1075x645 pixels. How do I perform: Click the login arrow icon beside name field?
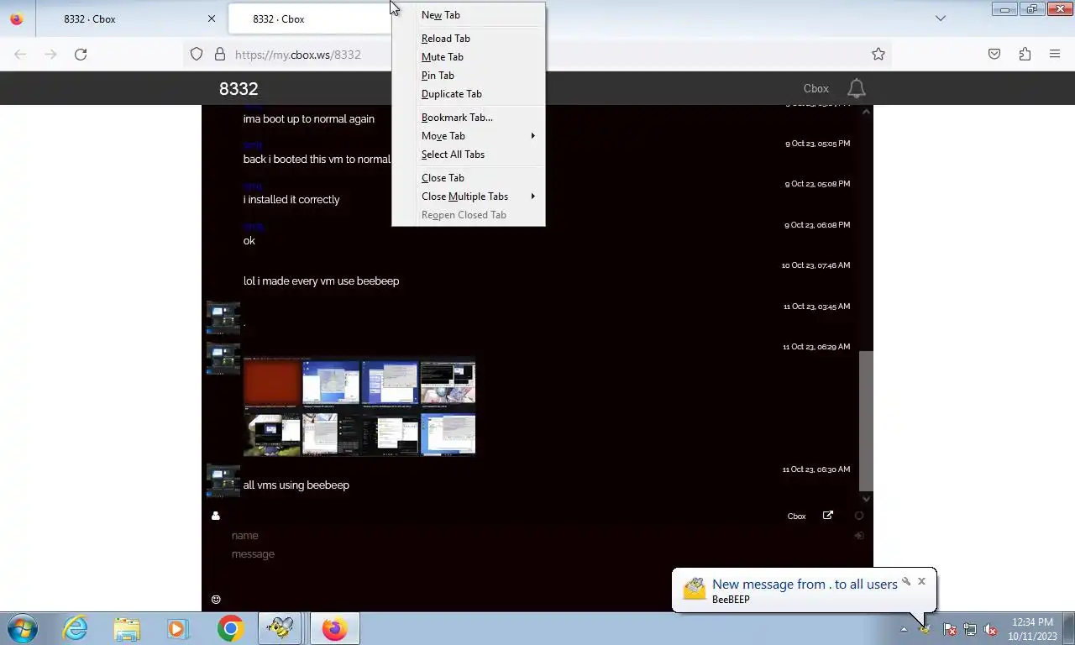click(859, 536)
